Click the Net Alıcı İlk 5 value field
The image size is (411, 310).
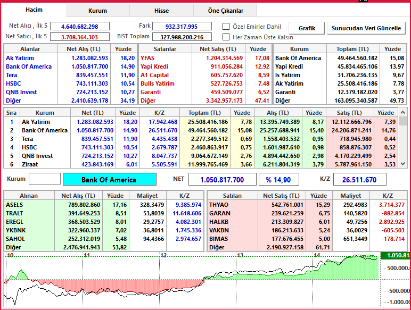(x=80, y=27)
